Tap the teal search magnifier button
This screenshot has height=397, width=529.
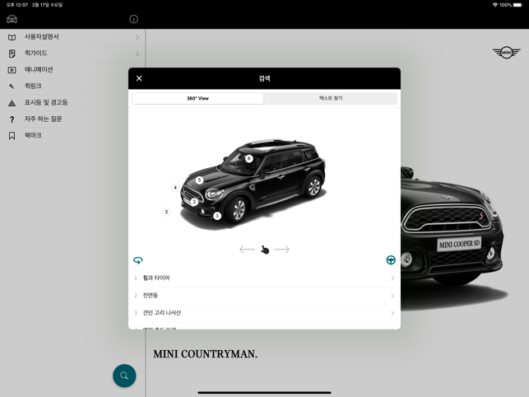pos(124,376)
